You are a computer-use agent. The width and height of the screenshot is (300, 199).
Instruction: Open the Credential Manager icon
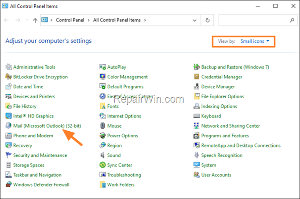coord(197,77)
